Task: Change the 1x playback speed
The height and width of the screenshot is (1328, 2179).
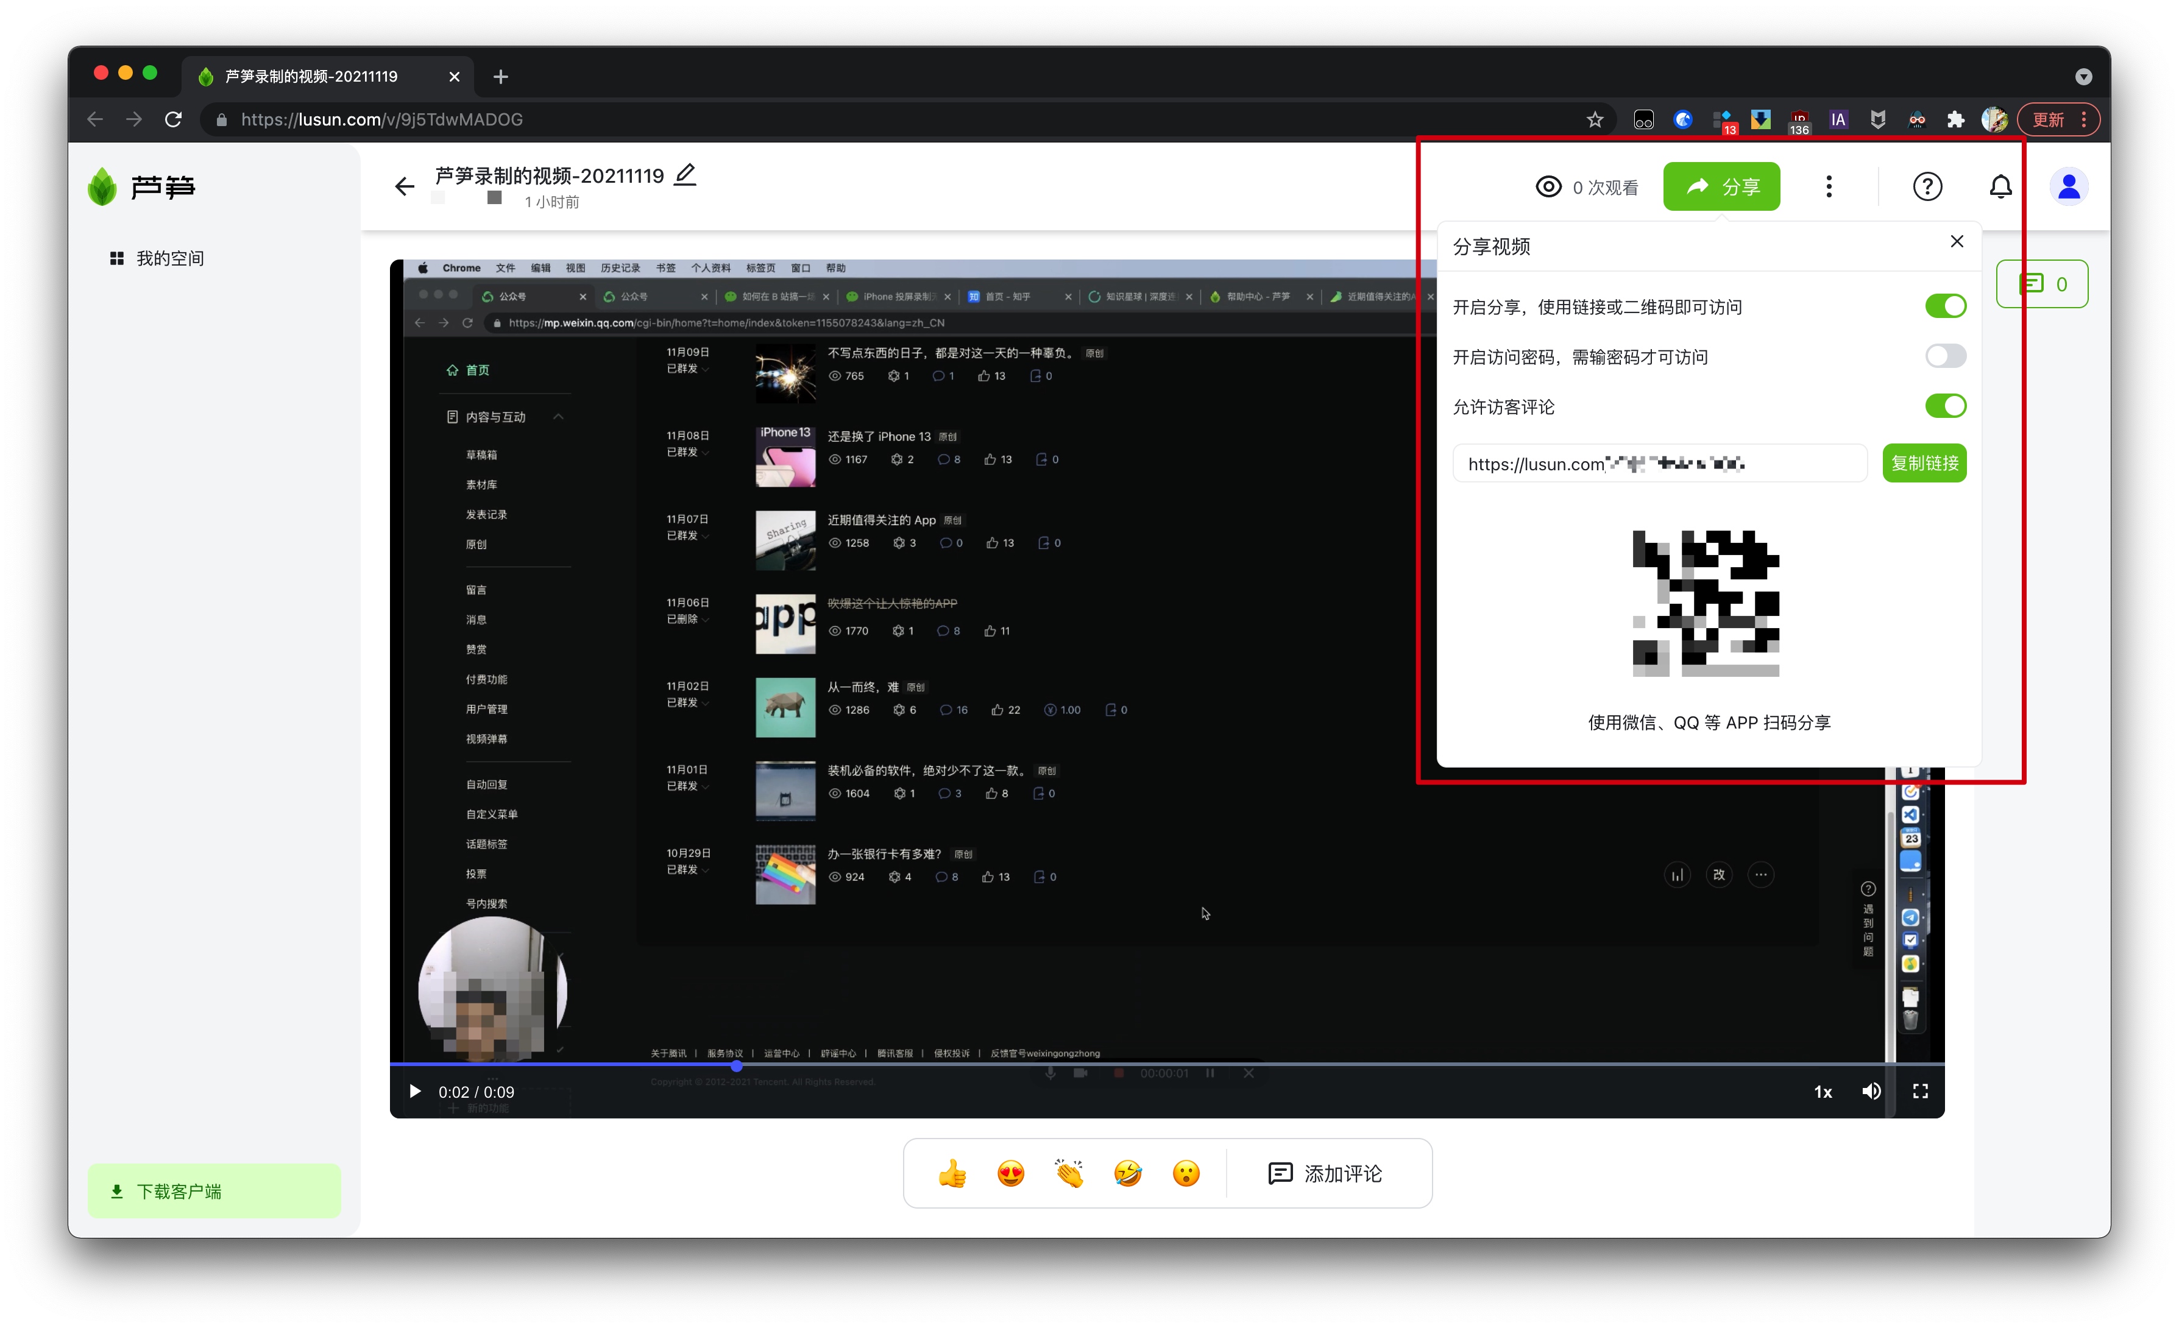Action: click(x=1823, y=1092)
